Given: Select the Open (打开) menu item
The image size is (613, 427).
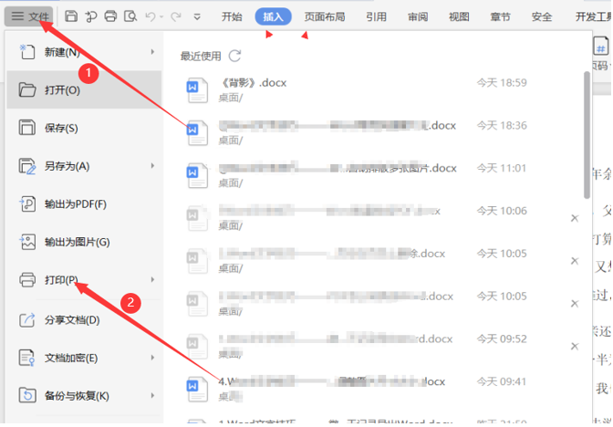Looking at the screenshot, I should (x=84, y=90).
